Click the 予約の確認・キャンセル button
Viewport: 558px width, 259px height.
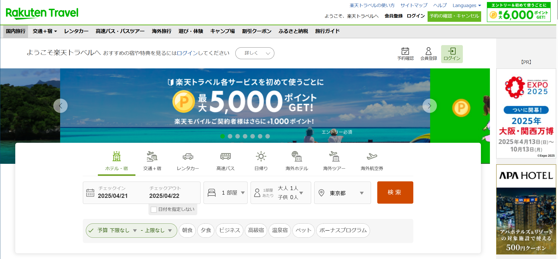[x=454, y=16]
